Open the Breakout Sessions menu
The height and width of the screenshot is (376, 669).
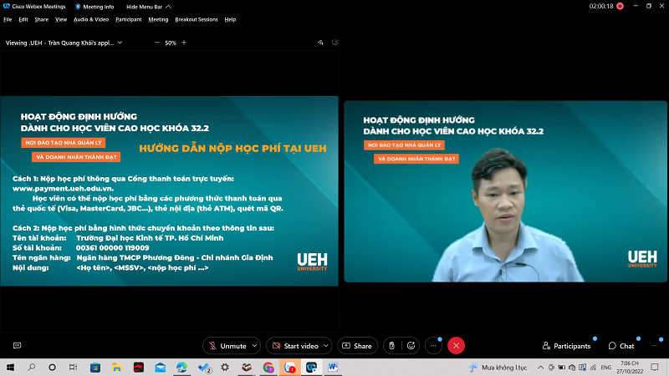(x=197, y=19)
